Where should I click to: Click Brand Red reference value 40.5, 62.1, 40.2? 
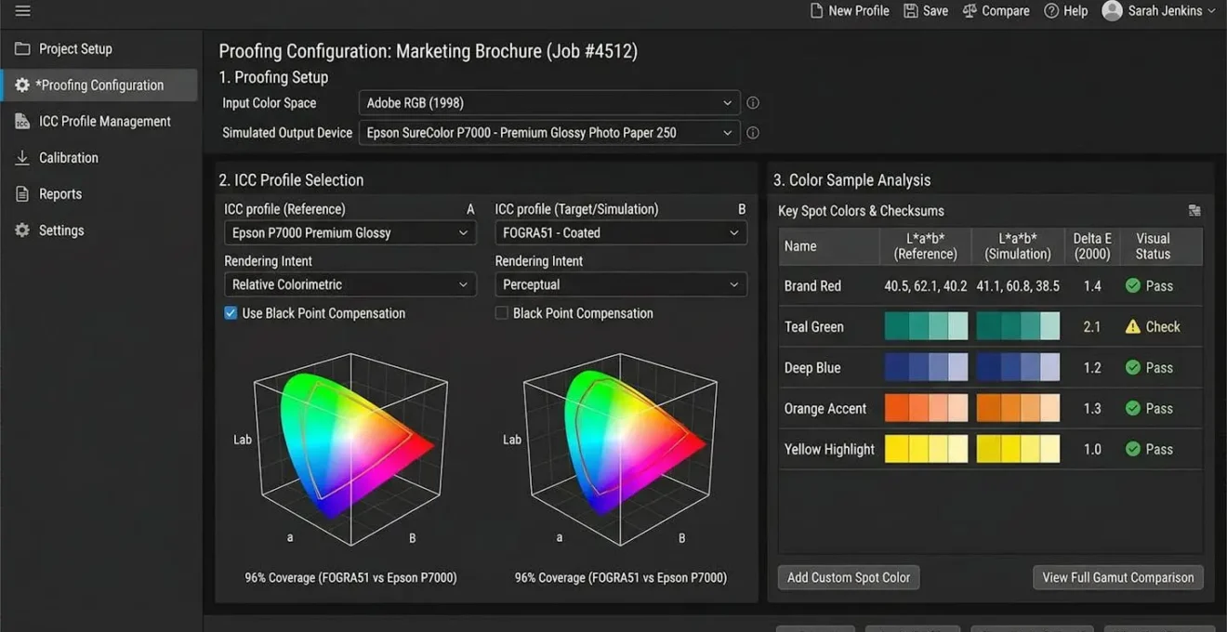926,286
